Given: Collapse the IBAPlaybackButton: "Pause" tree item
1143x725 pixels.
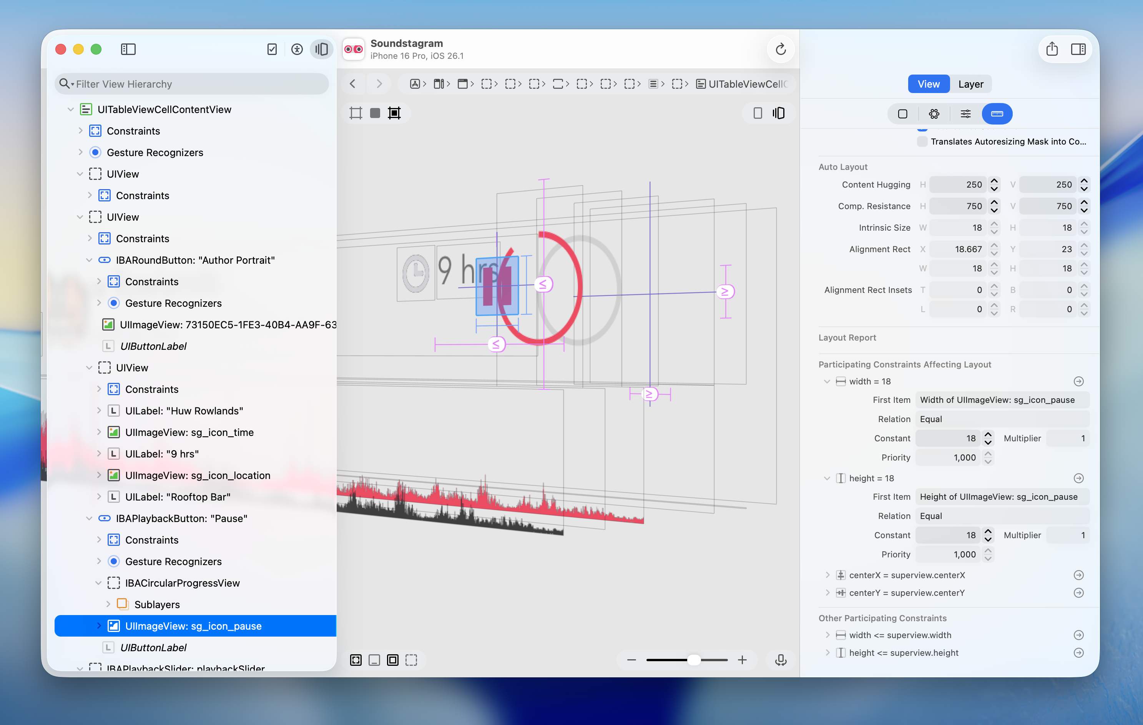Looking at the screenshot, I should (89, 518).
